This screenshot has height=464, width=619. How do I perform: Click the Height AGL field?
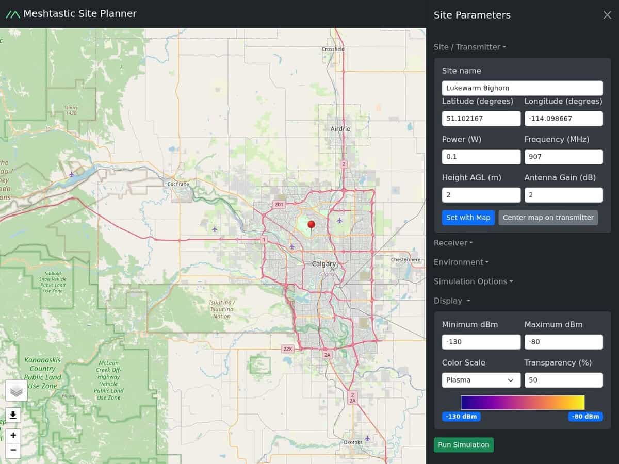click(481, 195)
